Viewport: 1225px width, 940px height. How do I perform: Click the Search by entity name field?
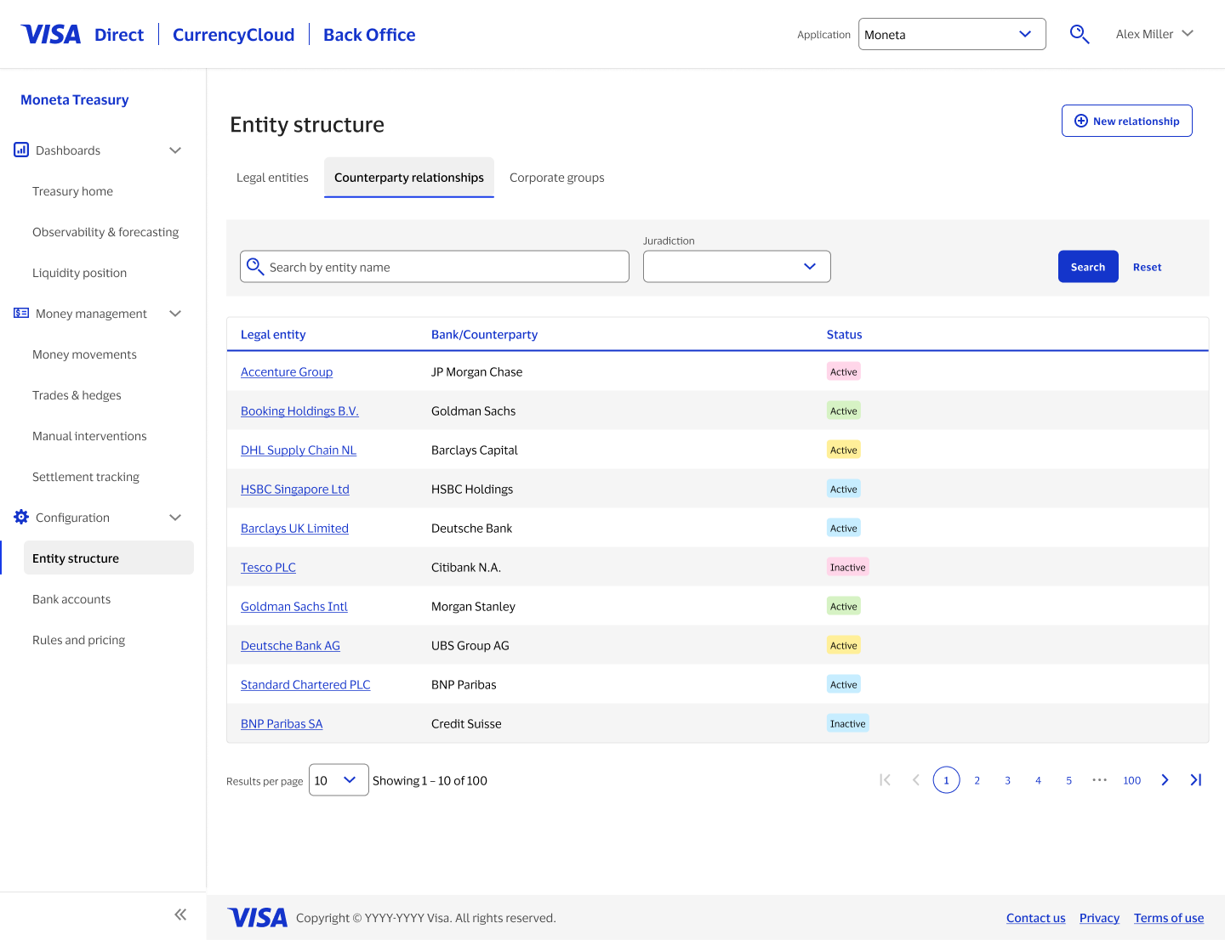[435, 266]
